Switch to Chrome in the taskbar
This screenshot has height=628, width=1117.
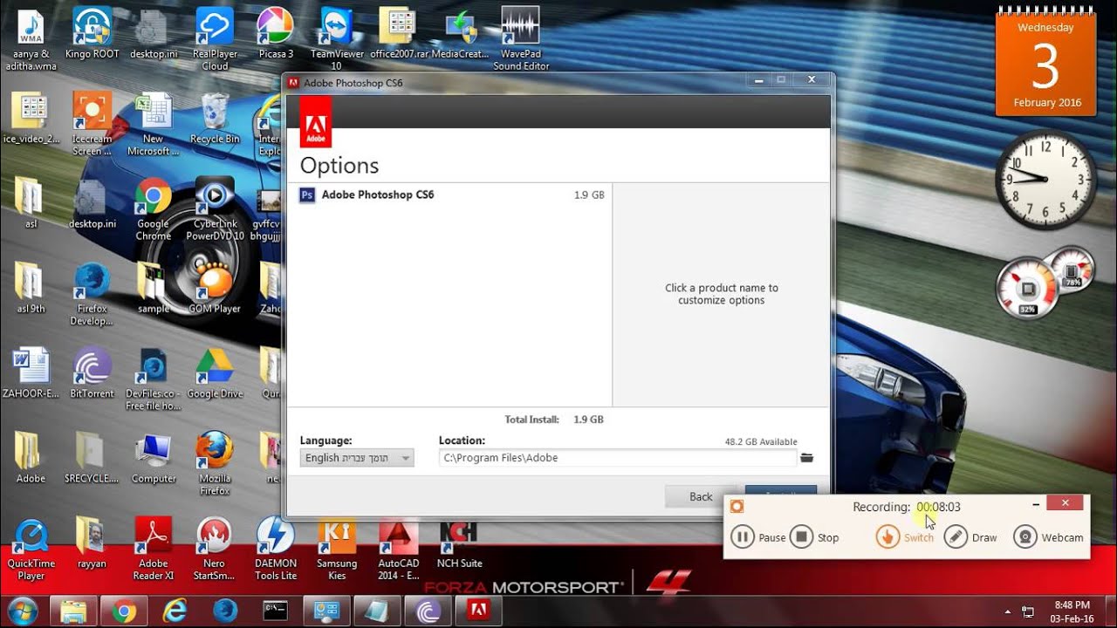click(124, 611)
